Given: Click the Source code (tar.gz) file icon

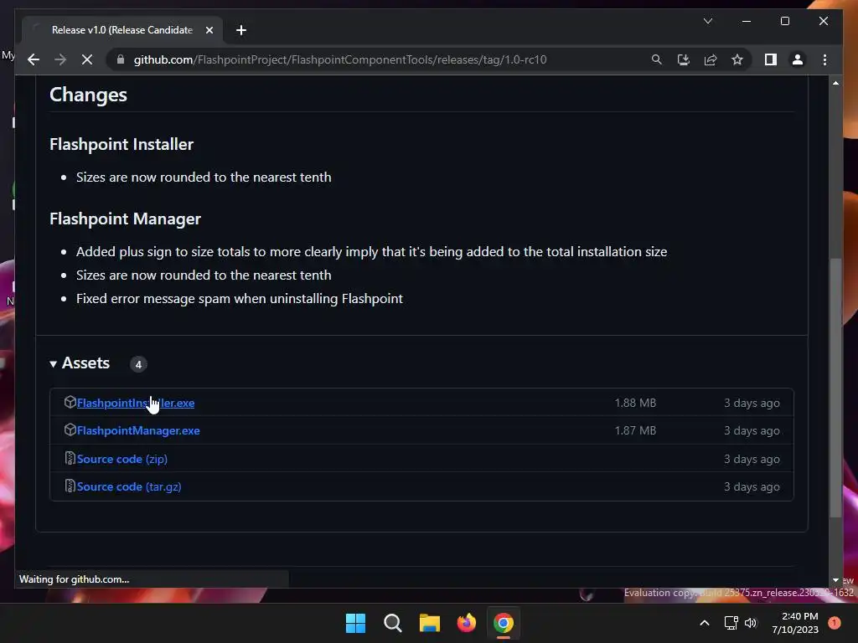Looking at the screenshot, I should 70,486.
